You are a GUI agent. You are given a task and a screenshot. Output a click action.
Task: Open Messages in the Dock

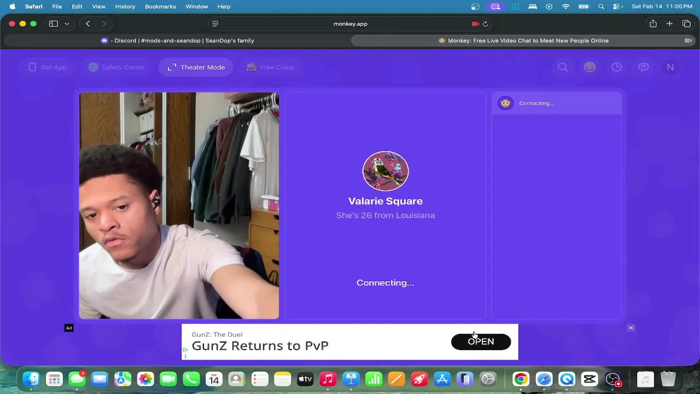tap(77, 379)
